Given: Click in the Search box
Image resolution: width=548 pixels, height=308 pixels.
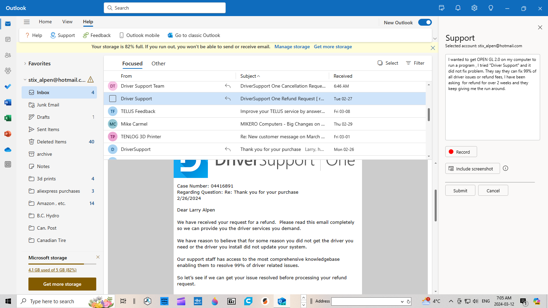Looking at the screenshot, I should (165, 8).
